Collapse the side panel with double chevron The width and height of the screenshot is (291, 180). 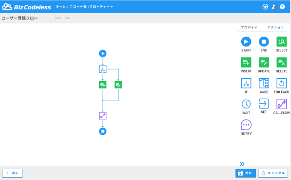(x=242, y=164)
